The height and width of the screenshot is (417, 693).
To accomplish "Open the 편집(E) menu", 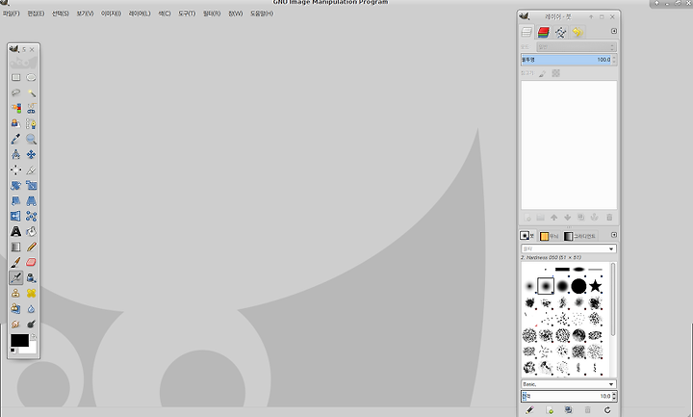I will pos(36,13).
